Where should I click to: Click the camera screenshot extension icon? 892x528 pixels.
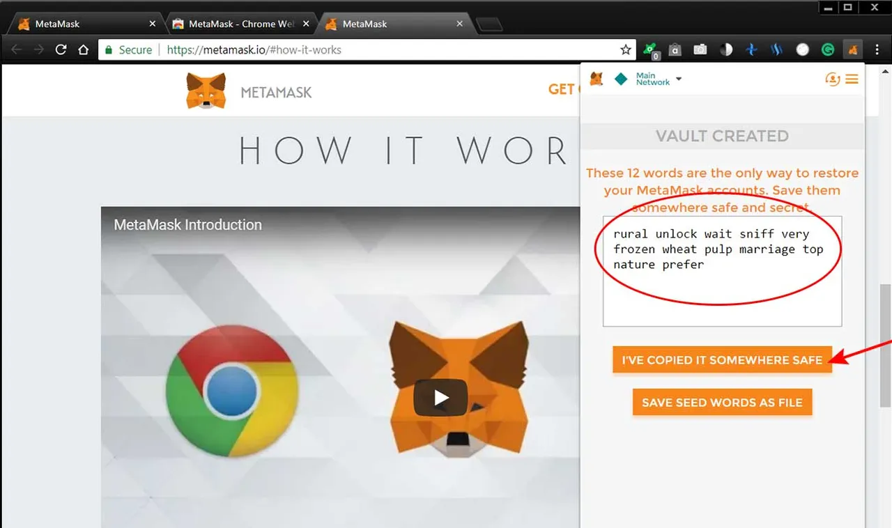pyautogui.click(x=700, y=50)
